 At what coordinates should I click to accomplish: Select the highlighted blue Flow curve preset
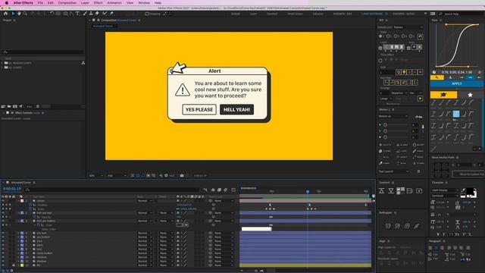[456, 114]
